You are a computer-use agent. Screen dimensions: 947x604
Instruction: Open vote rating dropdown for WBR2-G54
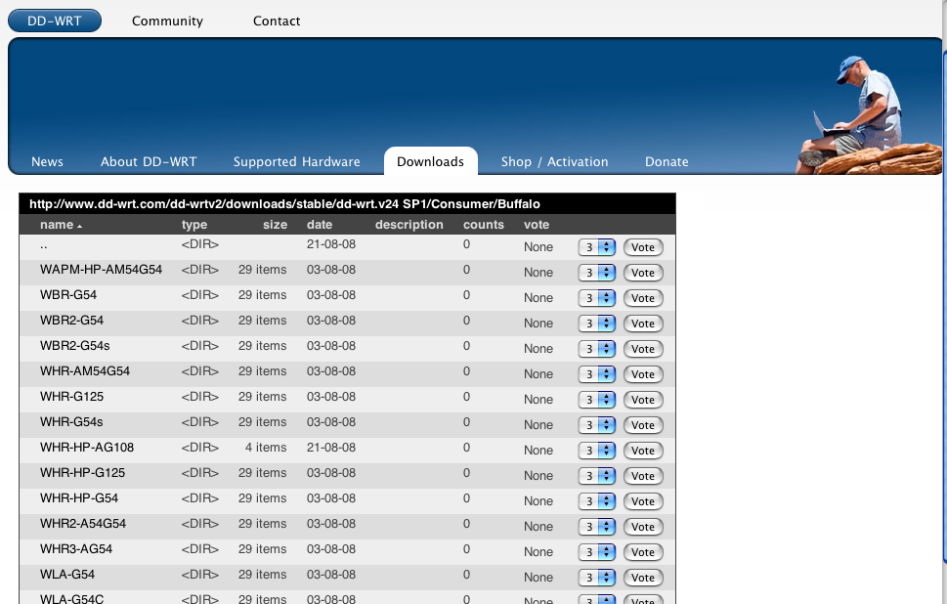[x=597, y=324]
